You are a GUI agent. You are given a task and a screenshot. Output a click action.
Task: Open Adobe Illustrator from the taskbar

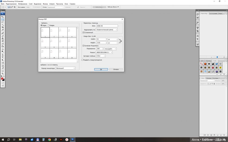pos(61,139)
